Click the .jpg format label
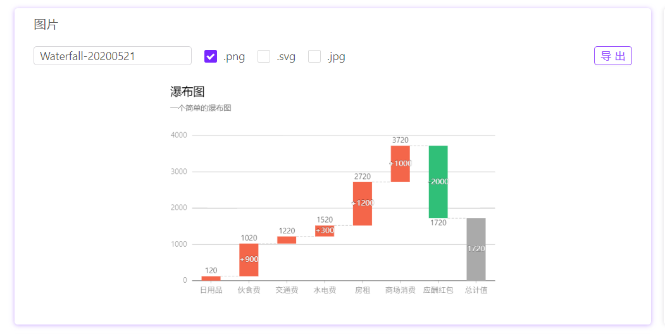 (335, 57)
